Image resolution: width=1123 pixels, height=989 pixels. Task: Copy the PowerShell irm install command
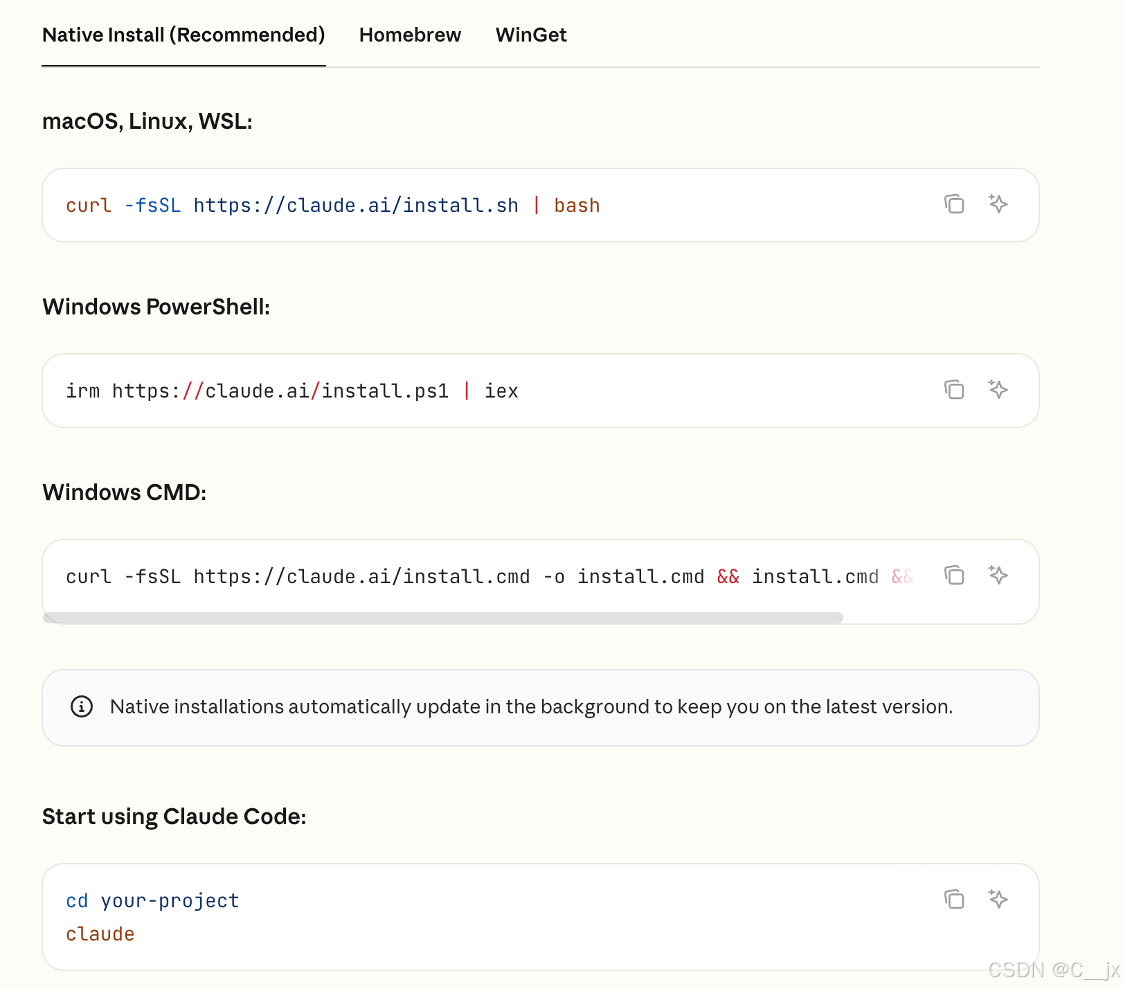[954, 389]
